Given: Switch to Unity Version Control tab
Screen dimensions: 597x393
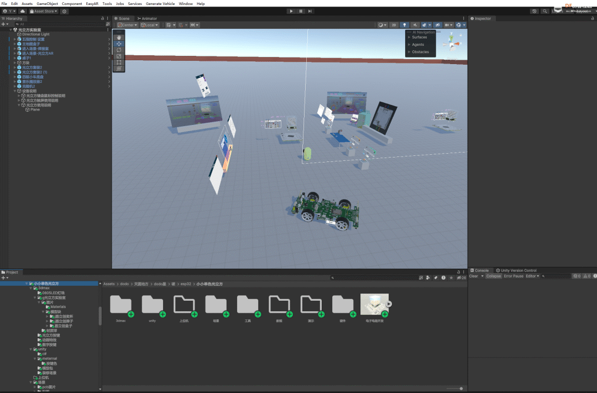Looking at the screenshot, I should click(516, 270).
